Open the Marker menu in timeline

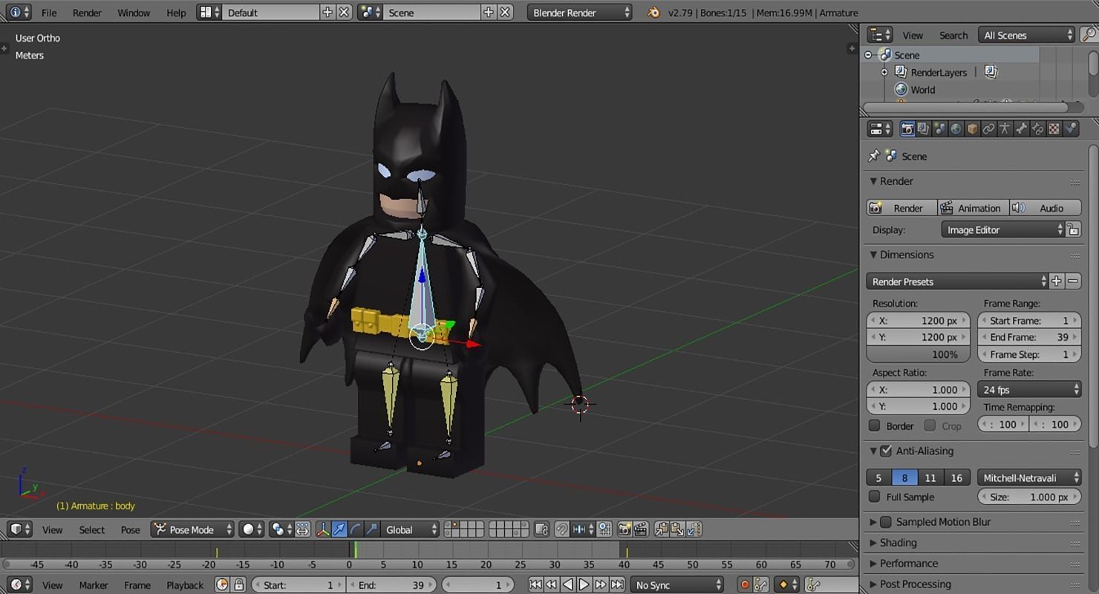pyautogui.click(x=94, y=585)
